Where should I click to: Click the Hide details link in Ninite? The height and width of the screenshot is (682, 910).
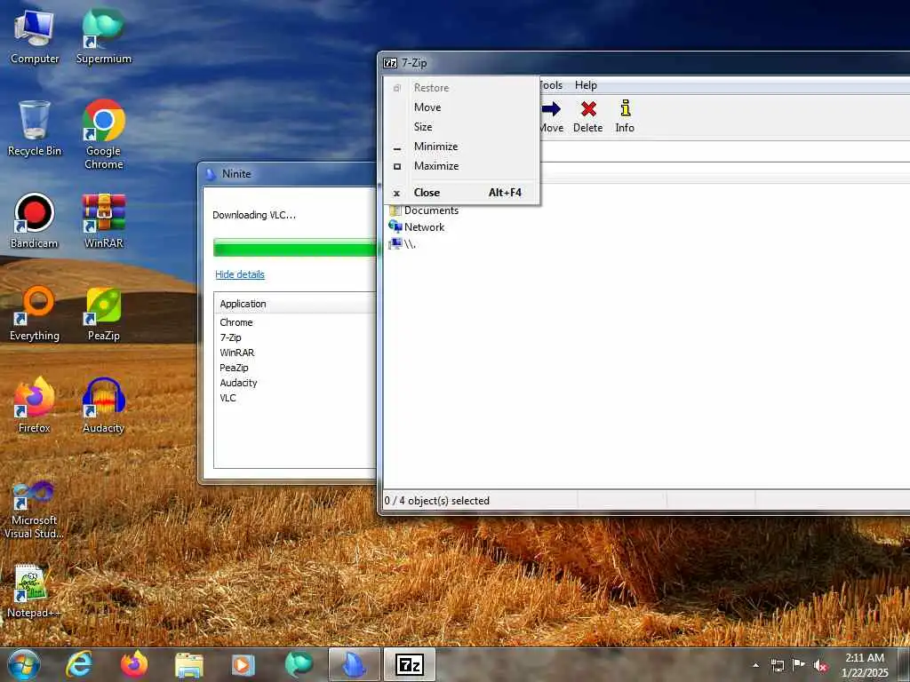click(x=240, y=274)
